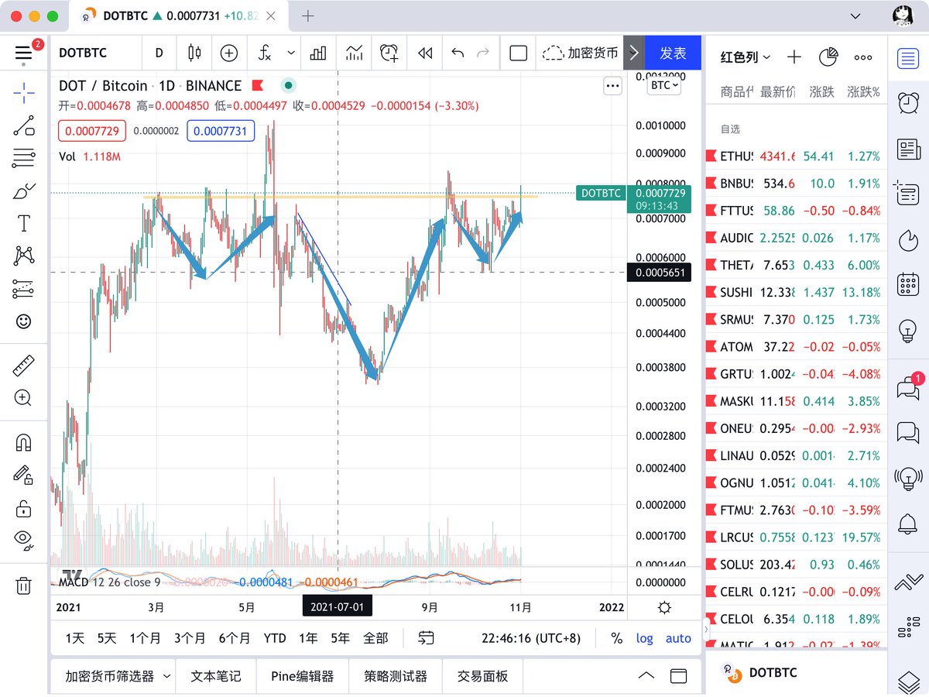Select the trend line drawing tool
The height and width of the screenshot is (697, 929).
coord(24,126)
